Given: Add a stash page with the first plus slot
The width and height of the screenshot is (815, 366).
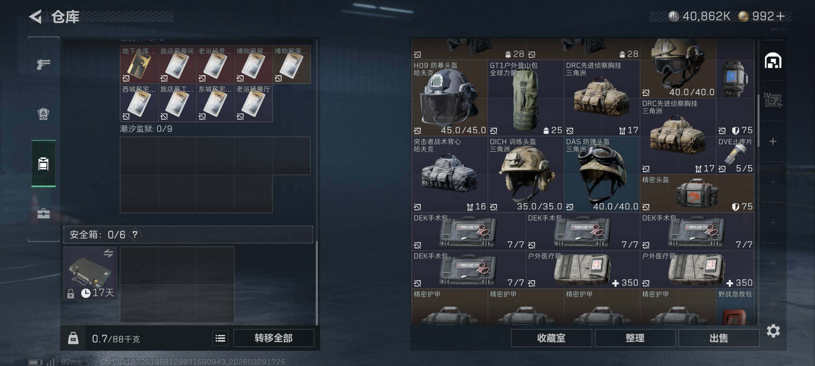Looking at the screenshot, I should click(773, 141).
